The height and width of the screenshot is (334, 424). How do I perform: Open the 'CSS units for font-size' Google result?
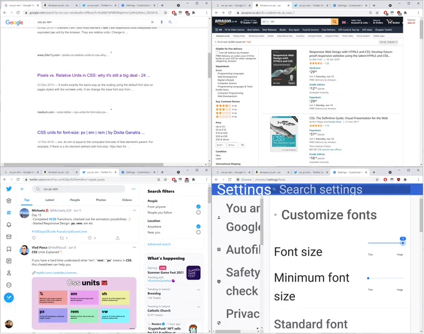click(91, 132)
